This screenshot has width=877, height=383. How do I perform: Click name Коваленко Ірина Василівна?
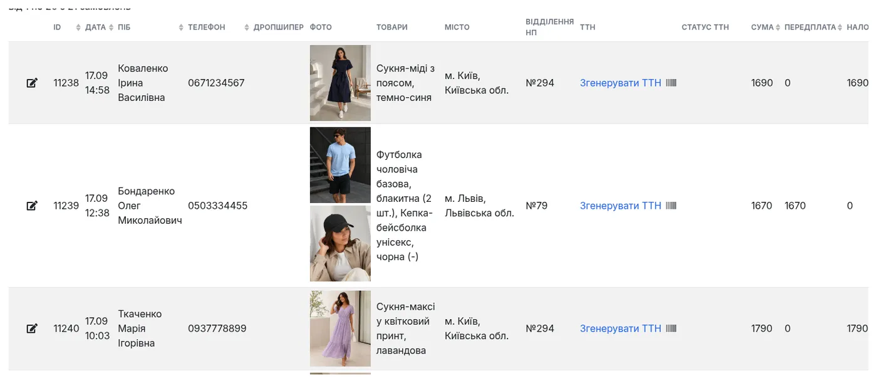point(143,83)
